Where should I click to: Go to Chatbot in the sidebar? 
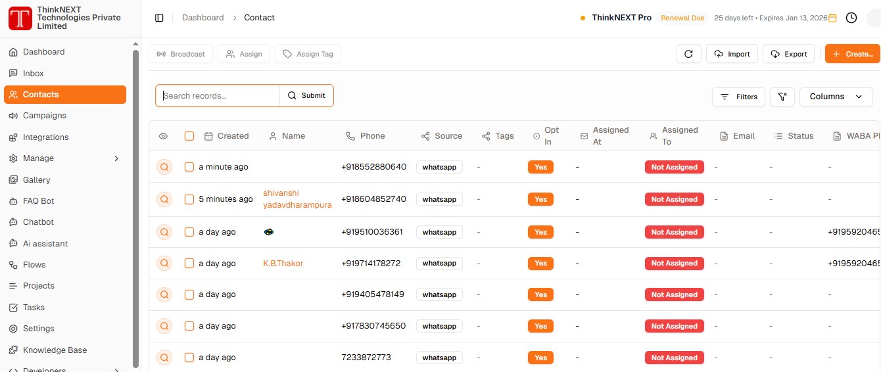pos(38,222)
